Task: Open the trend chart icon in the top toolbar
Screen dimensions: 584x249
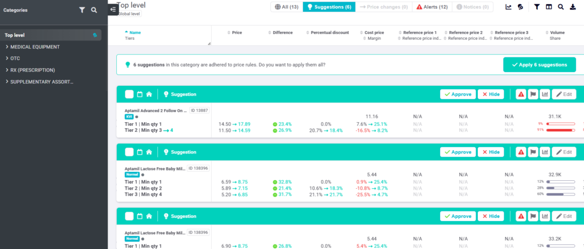Action: point(508,7)
